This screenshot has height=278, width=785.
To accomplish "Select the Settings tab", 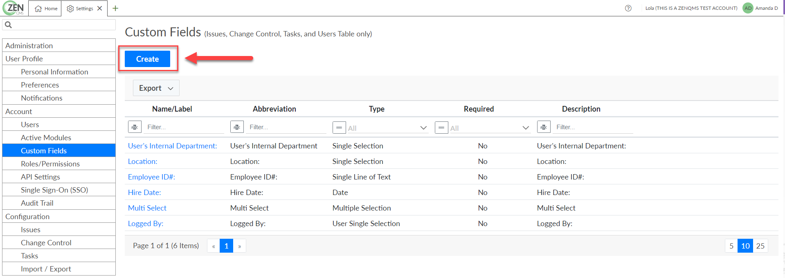I will point(84,9).
